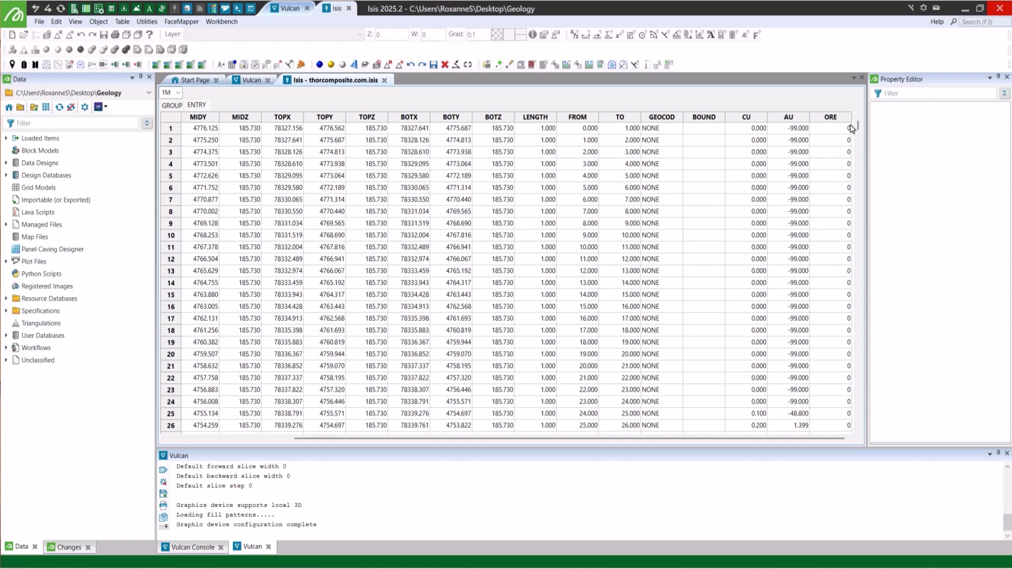
Task: Click the printer icon in the top toolbar
Action: point(115,34)
